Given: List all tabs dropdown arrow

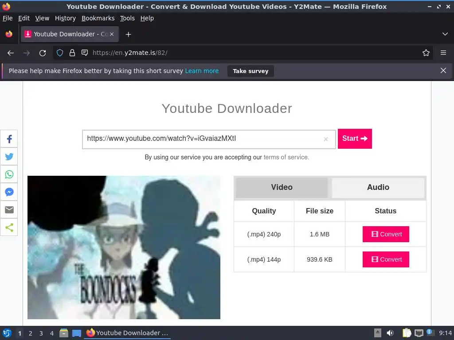Looking at the screenshot, I should coord(445,34).
